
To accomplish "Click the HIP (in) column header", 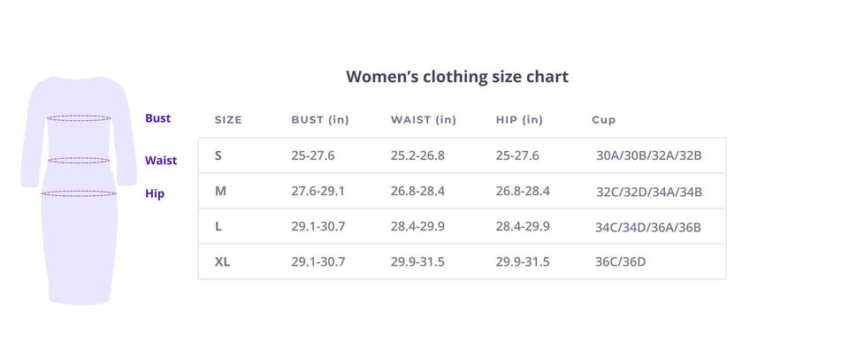I will (x=519, y=120).
